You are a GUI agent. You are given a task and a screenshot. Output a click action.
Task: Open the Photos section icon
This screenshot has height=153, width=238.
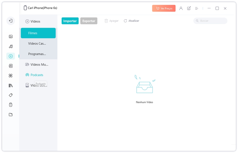point(11,37)
